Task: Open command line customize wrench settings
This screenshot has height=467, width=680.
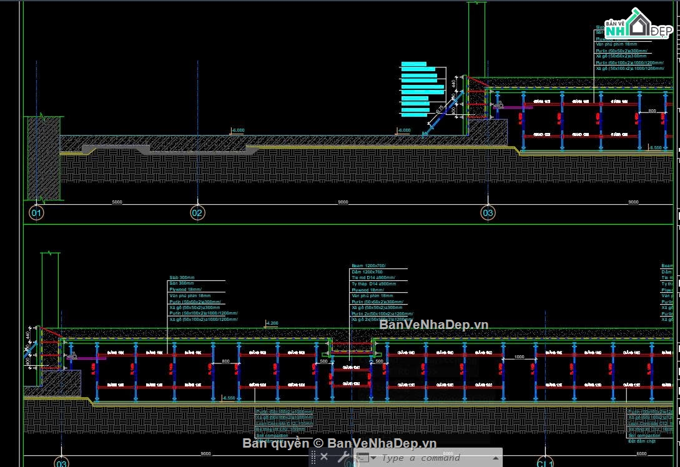Action: pos(343,456)
